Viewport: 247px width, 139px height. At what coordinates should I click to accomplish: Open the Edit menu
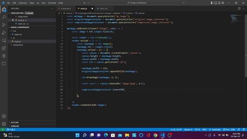(14, 3)
